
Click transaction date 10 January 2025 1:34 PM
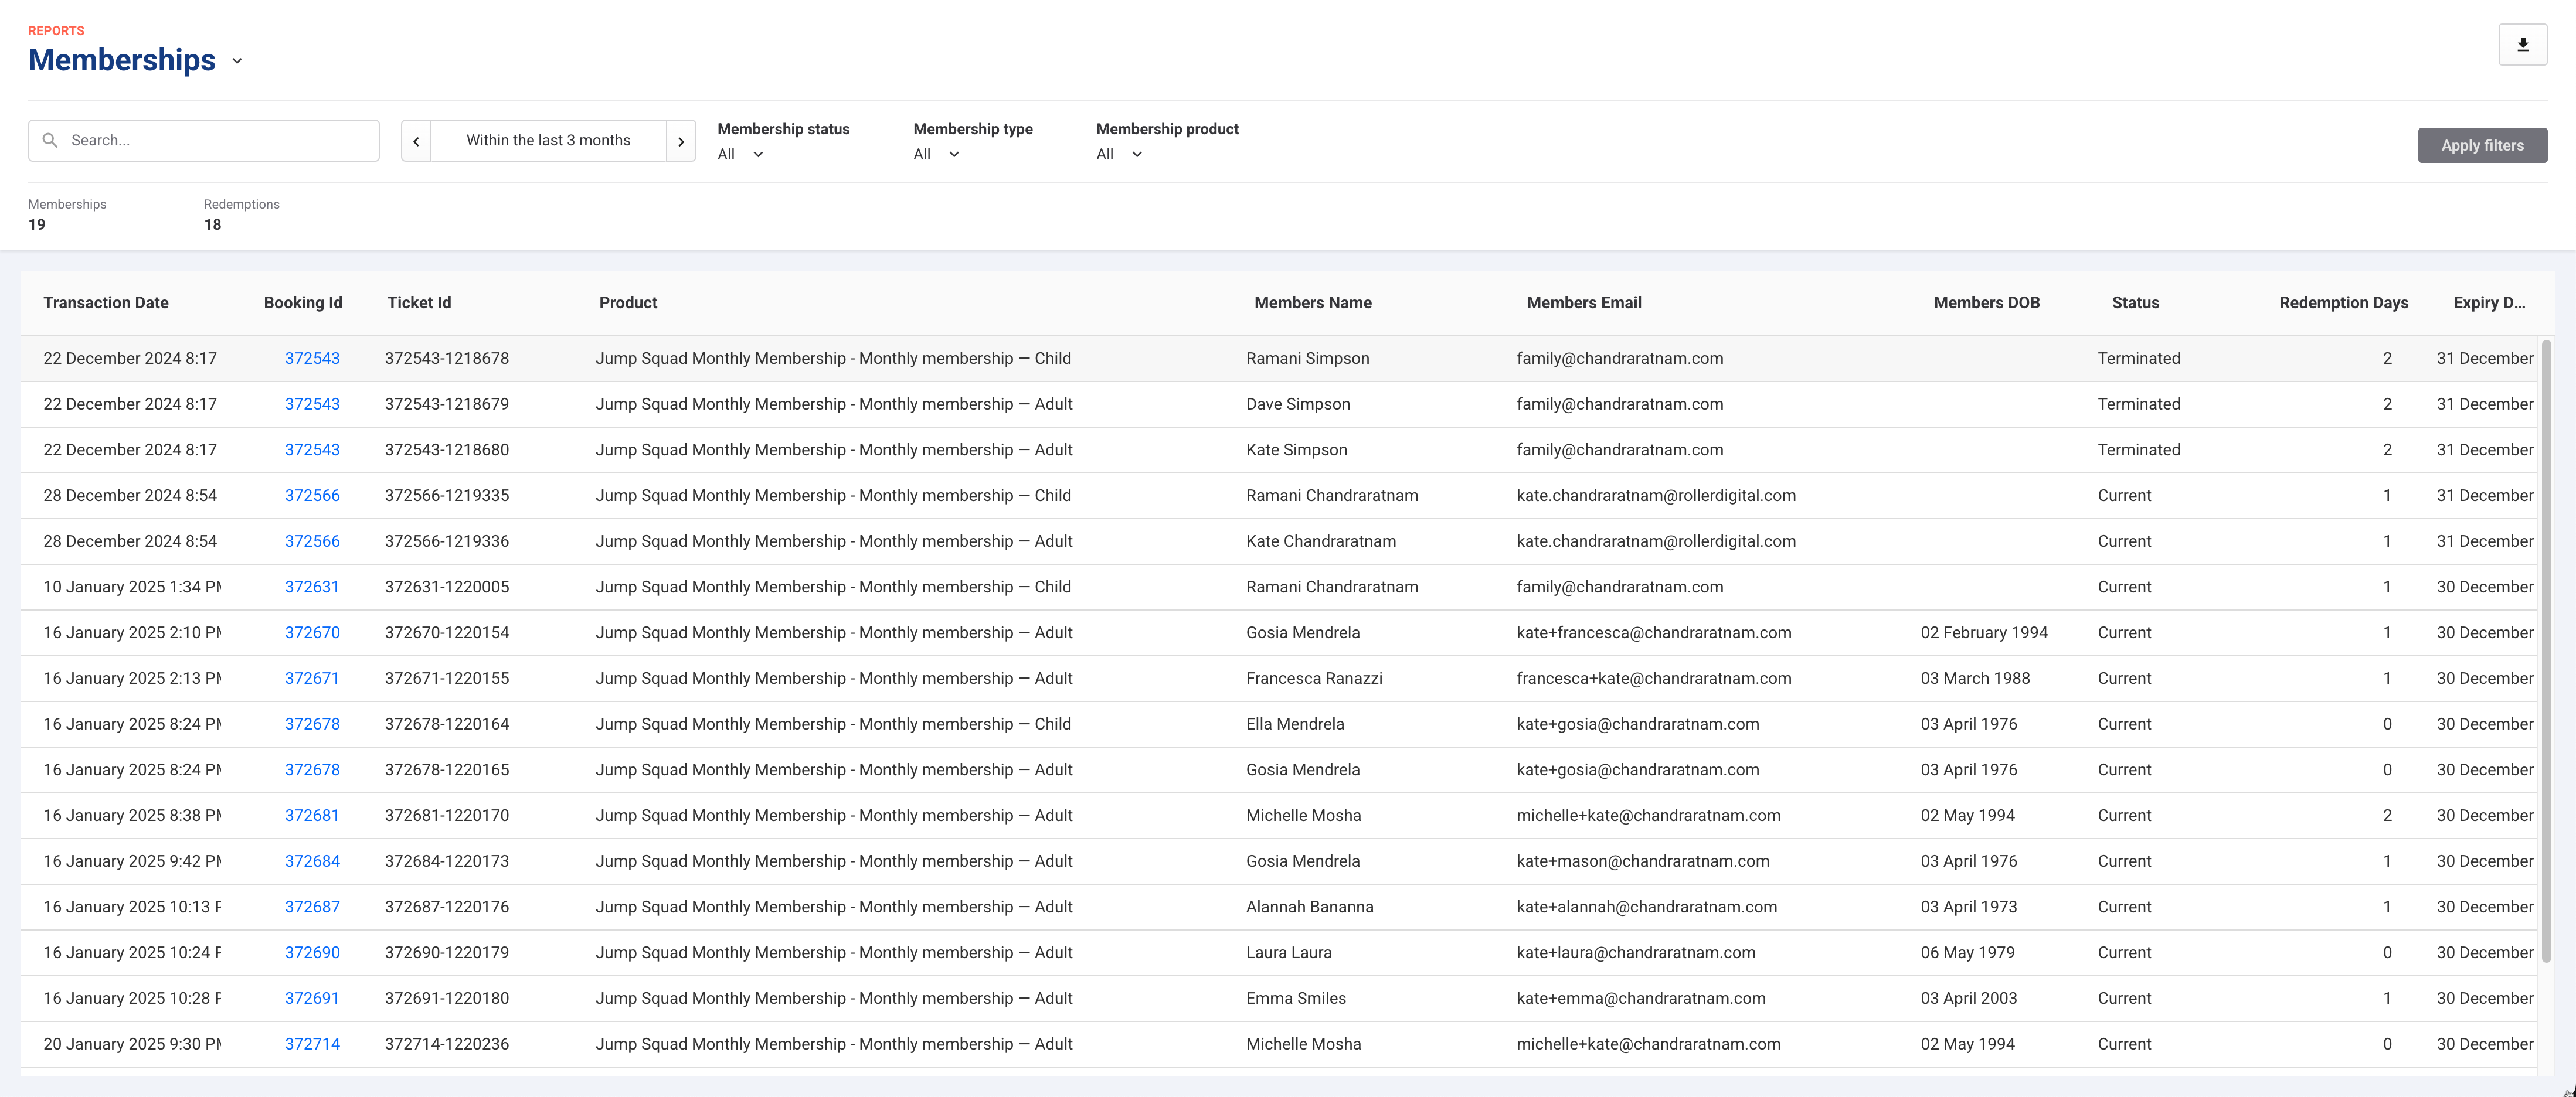point(132,587)
